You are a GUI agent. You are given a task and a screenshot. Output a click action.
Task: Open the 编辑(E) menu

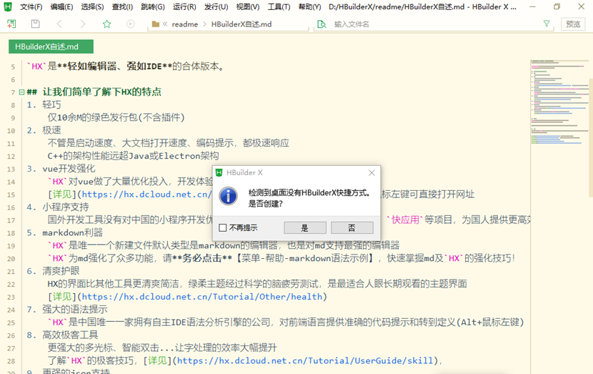[x=61, y=7]
